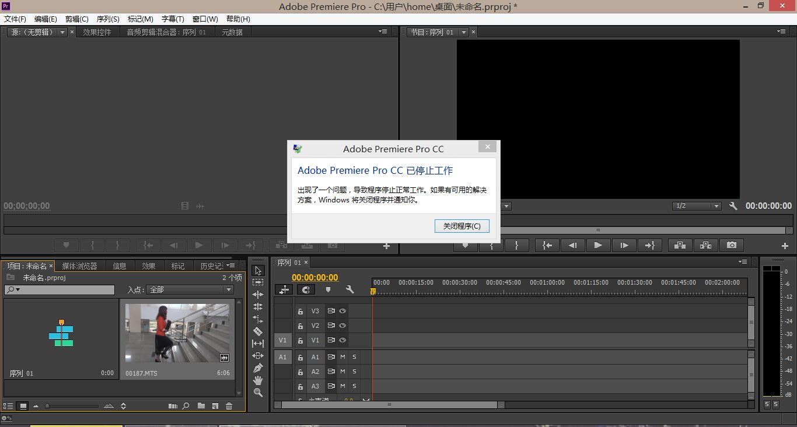Click the Find magnifier in Project panel footer
The width and height of the screenshot is (797, 427).
[186, 406]
